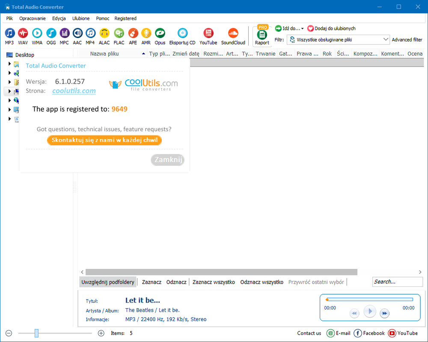Click Skontaktuj się z nami button
This screenshot has width=428, height=342.
point(104,140)
